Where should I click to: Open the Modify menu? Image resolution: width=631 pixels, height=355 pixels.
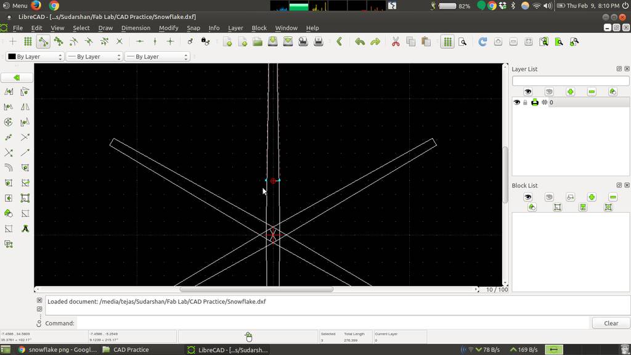click(x=168, y=28)
